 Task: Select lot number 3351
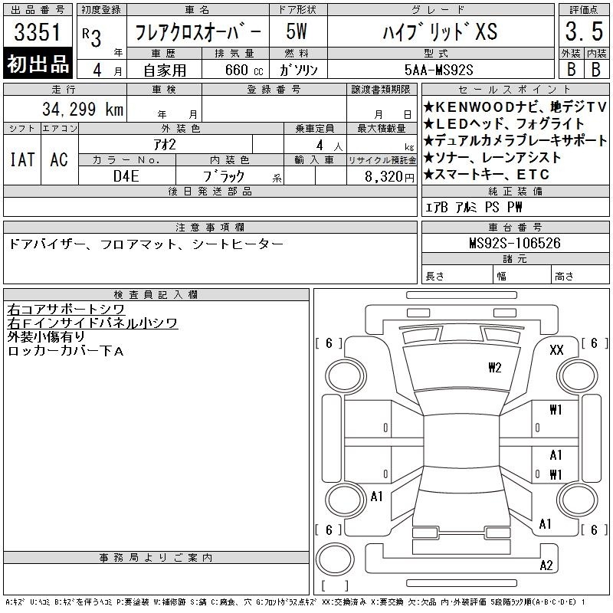click(x=38, y=33)
